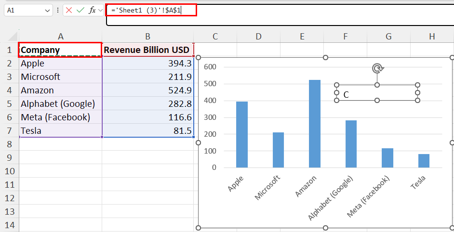The width and height of the screenshot is (454, 232).
Task: Select row 1 header
Action: (10, 50)
